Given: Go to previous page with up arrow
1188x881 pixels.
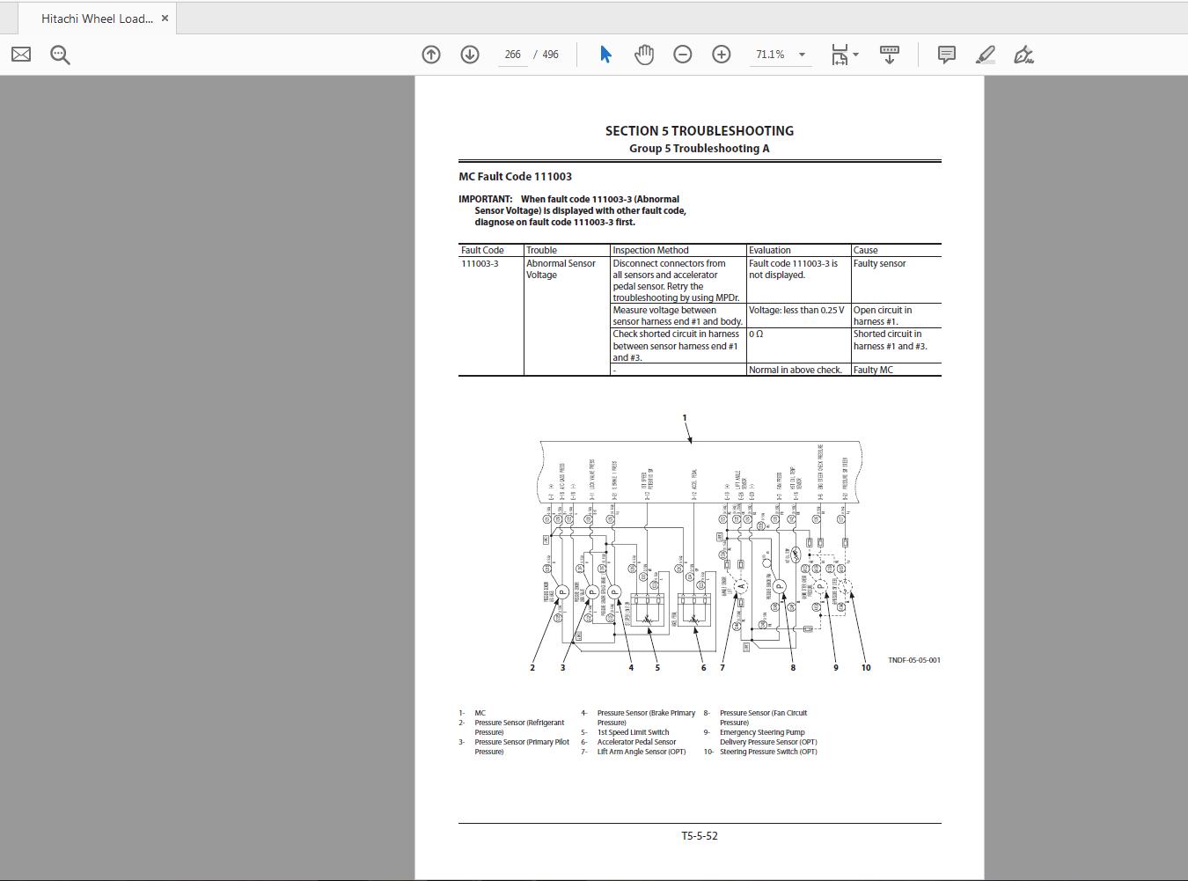Looking at the screenshot, I should (431, 55).
